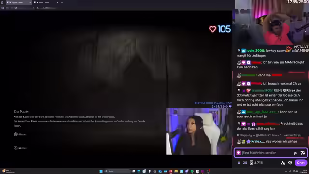The height and width of the screenshot is (174, 309).
Task: Open the Spotify icon in taskbar
Action: coord(192,171)
